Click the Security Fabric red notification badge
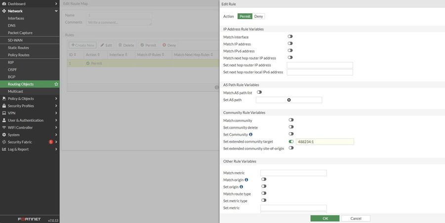This screenshot has height=223, width=445. coord(51,142)
